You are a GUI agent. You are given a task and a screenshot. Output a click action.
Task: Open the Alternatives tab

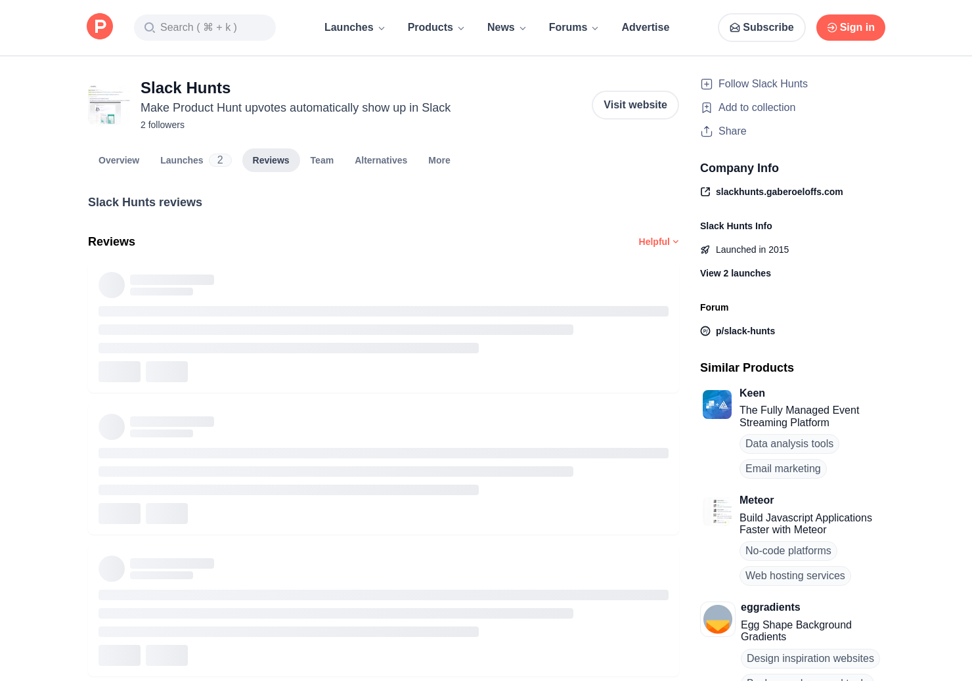click(381, 160)
